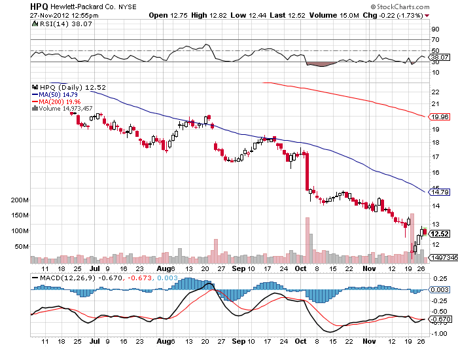The image size is (458, 347).
Task: Click the red down arrow beside Chg
Action: pos(427,16)
